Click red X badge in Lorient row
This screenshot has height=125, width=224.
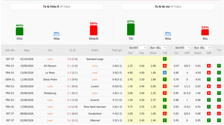[x=219, y=86]
